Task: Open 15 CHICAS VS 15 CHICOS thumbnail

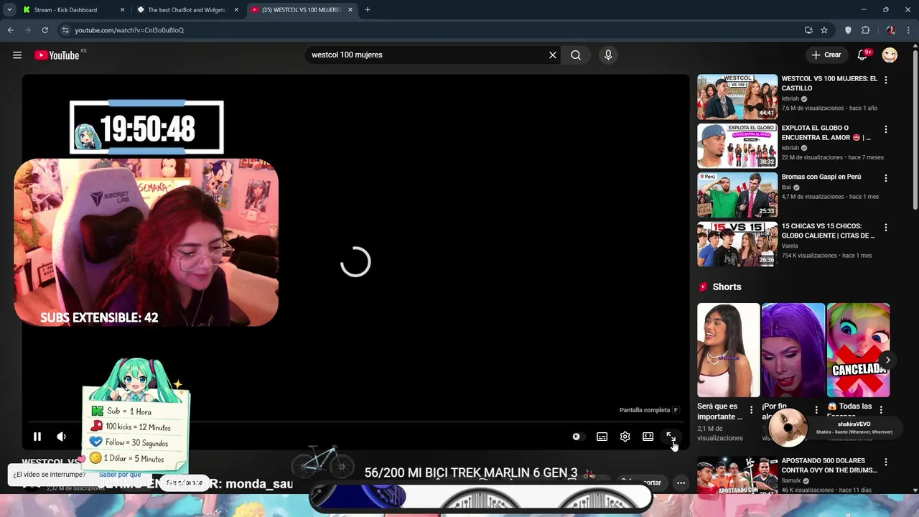Action: (737, 244)
